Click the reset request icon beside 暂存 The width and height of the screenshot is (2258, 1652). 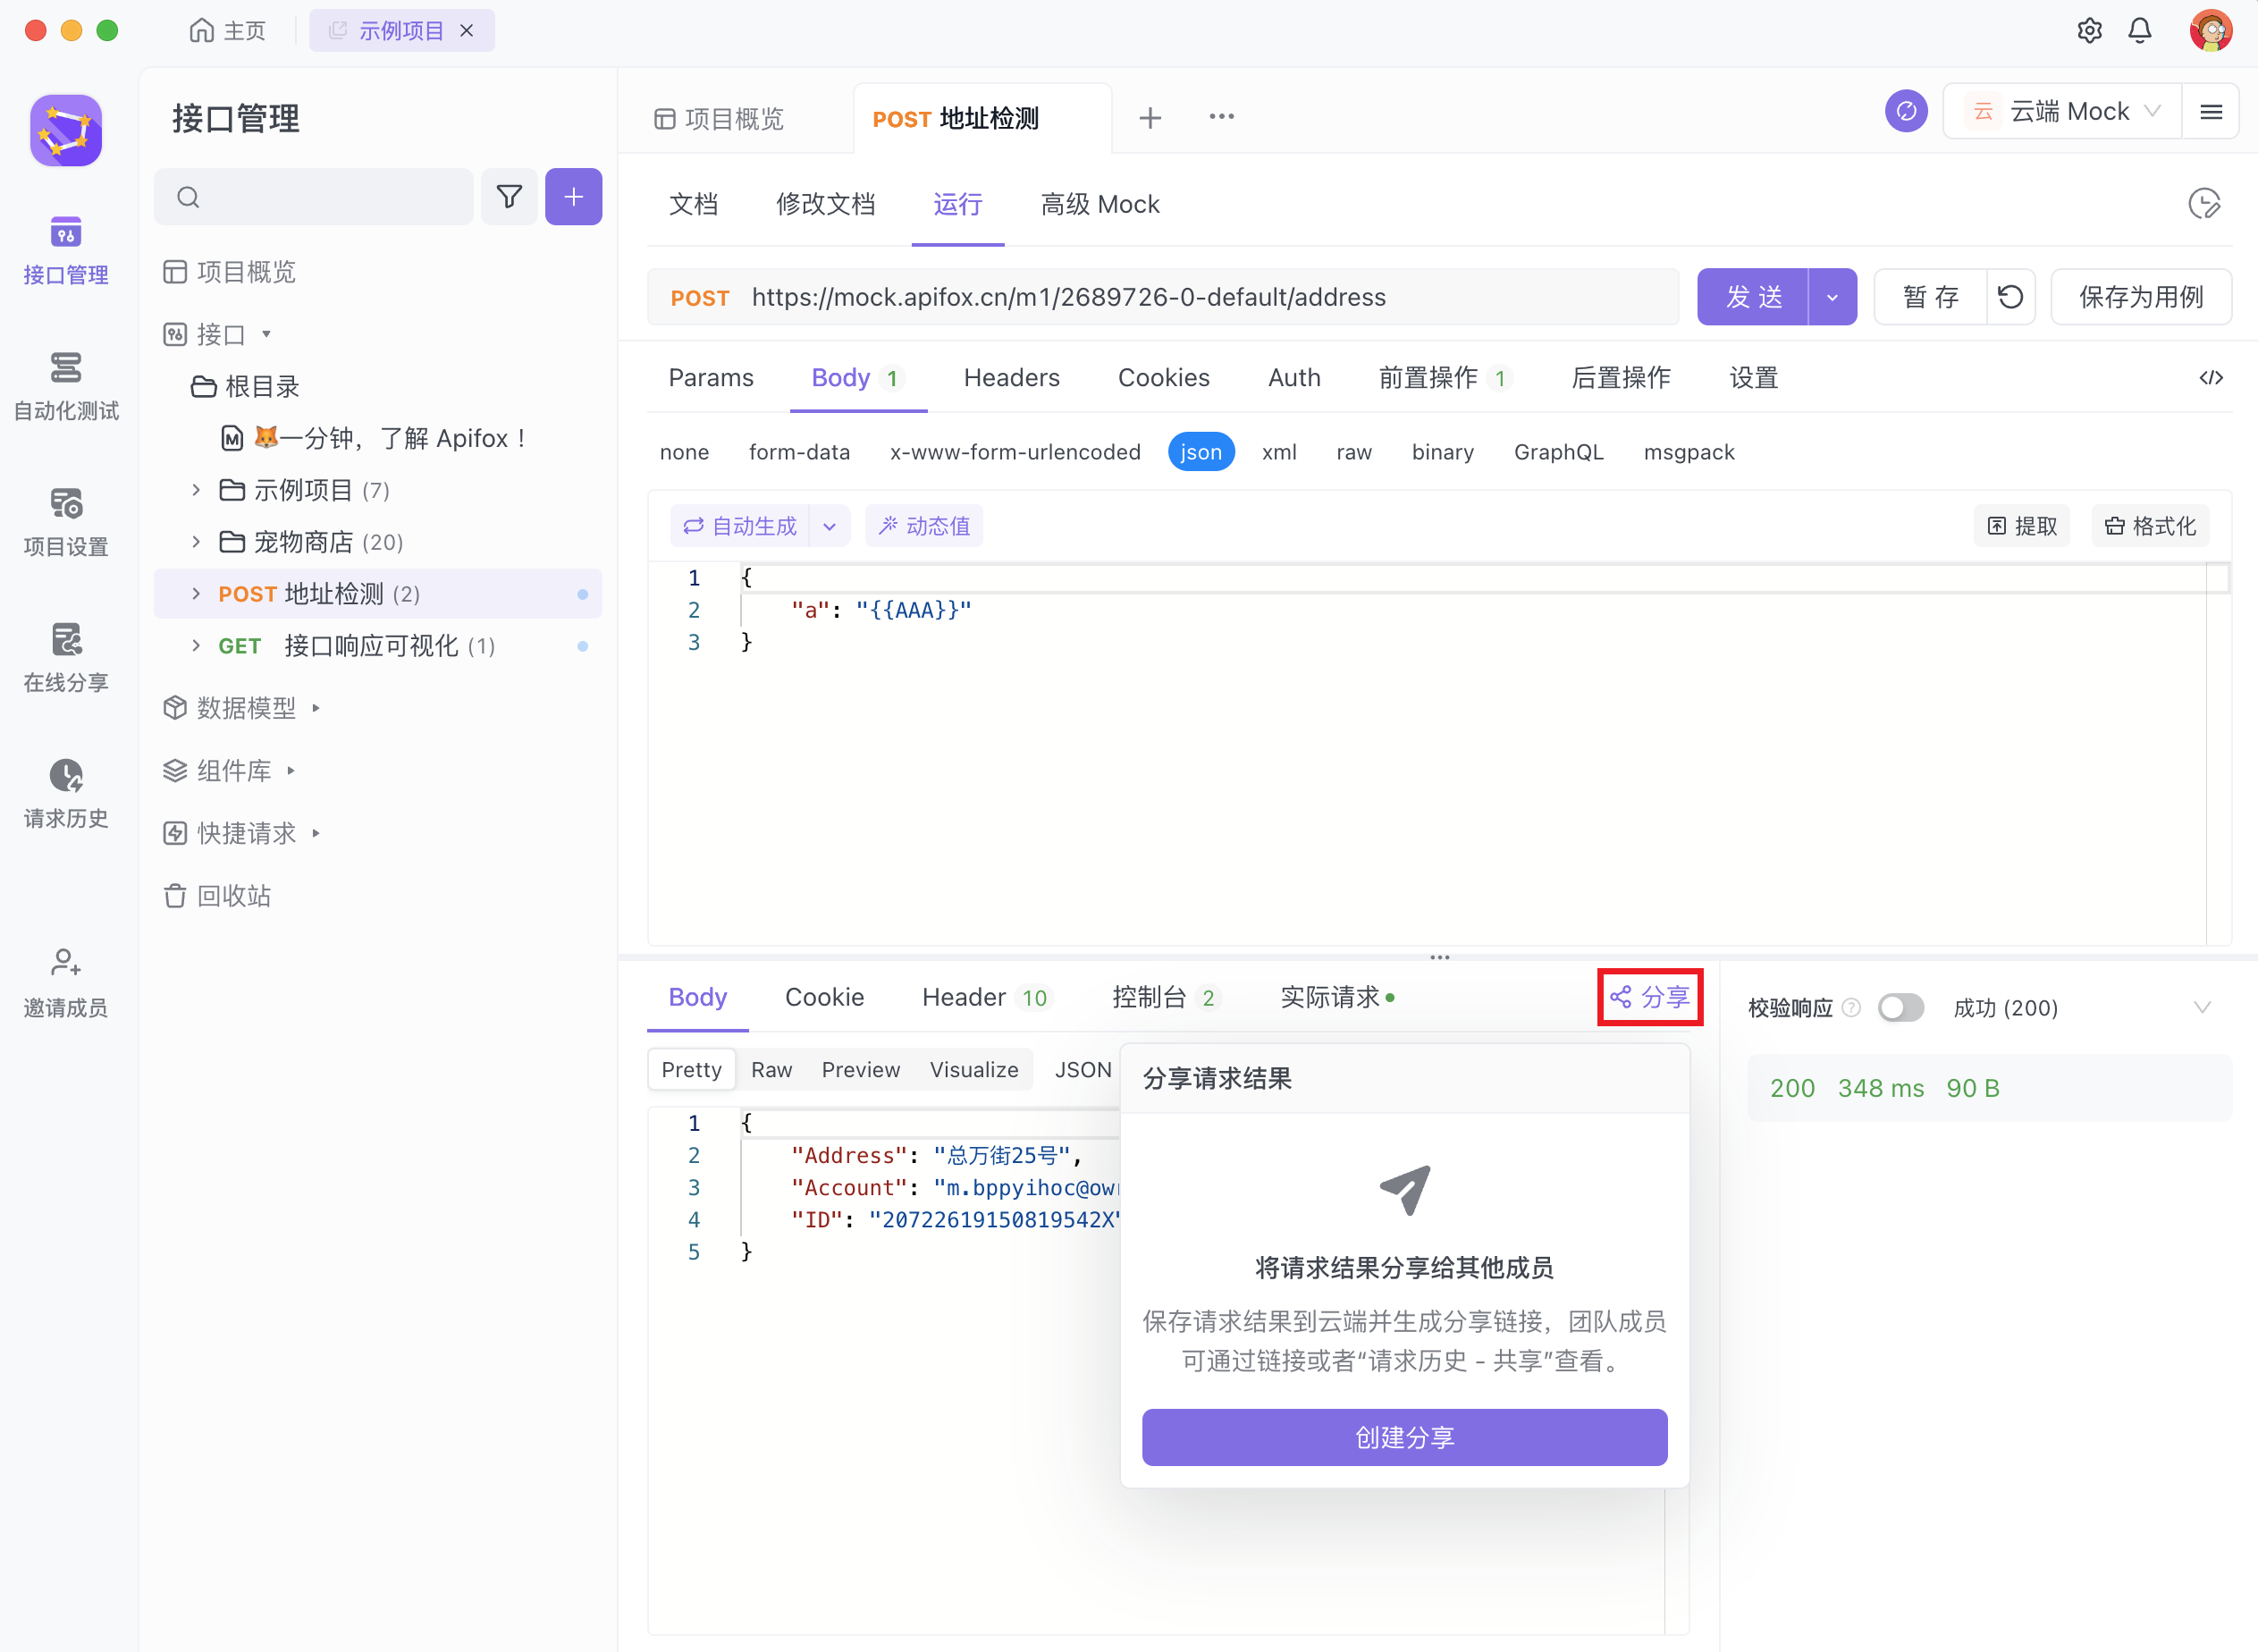2010,297
